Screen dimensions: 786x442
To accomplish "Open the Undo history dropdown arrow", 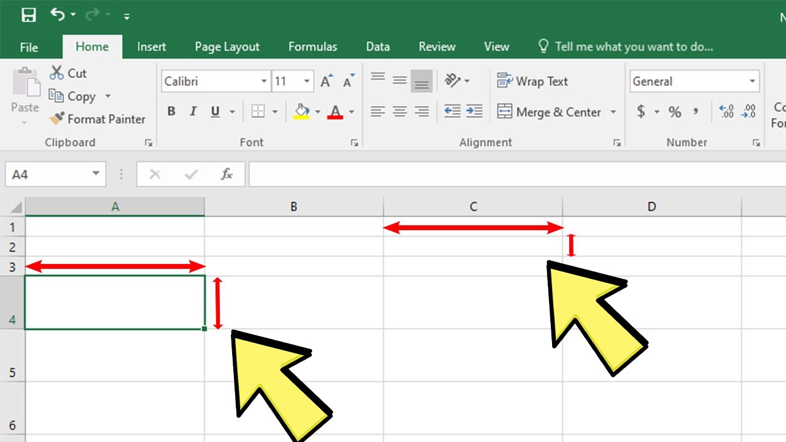I will 74,15.
